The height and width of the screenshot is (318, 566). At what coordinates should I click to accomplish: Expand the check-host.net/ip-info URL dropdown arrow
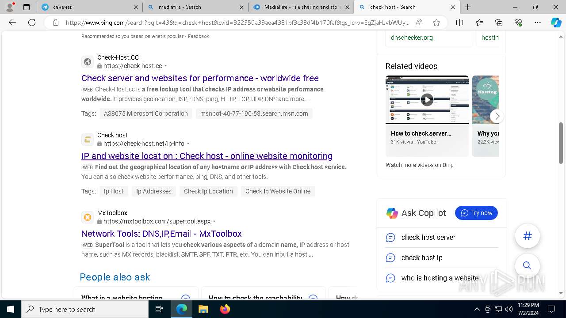pos(188,144)
